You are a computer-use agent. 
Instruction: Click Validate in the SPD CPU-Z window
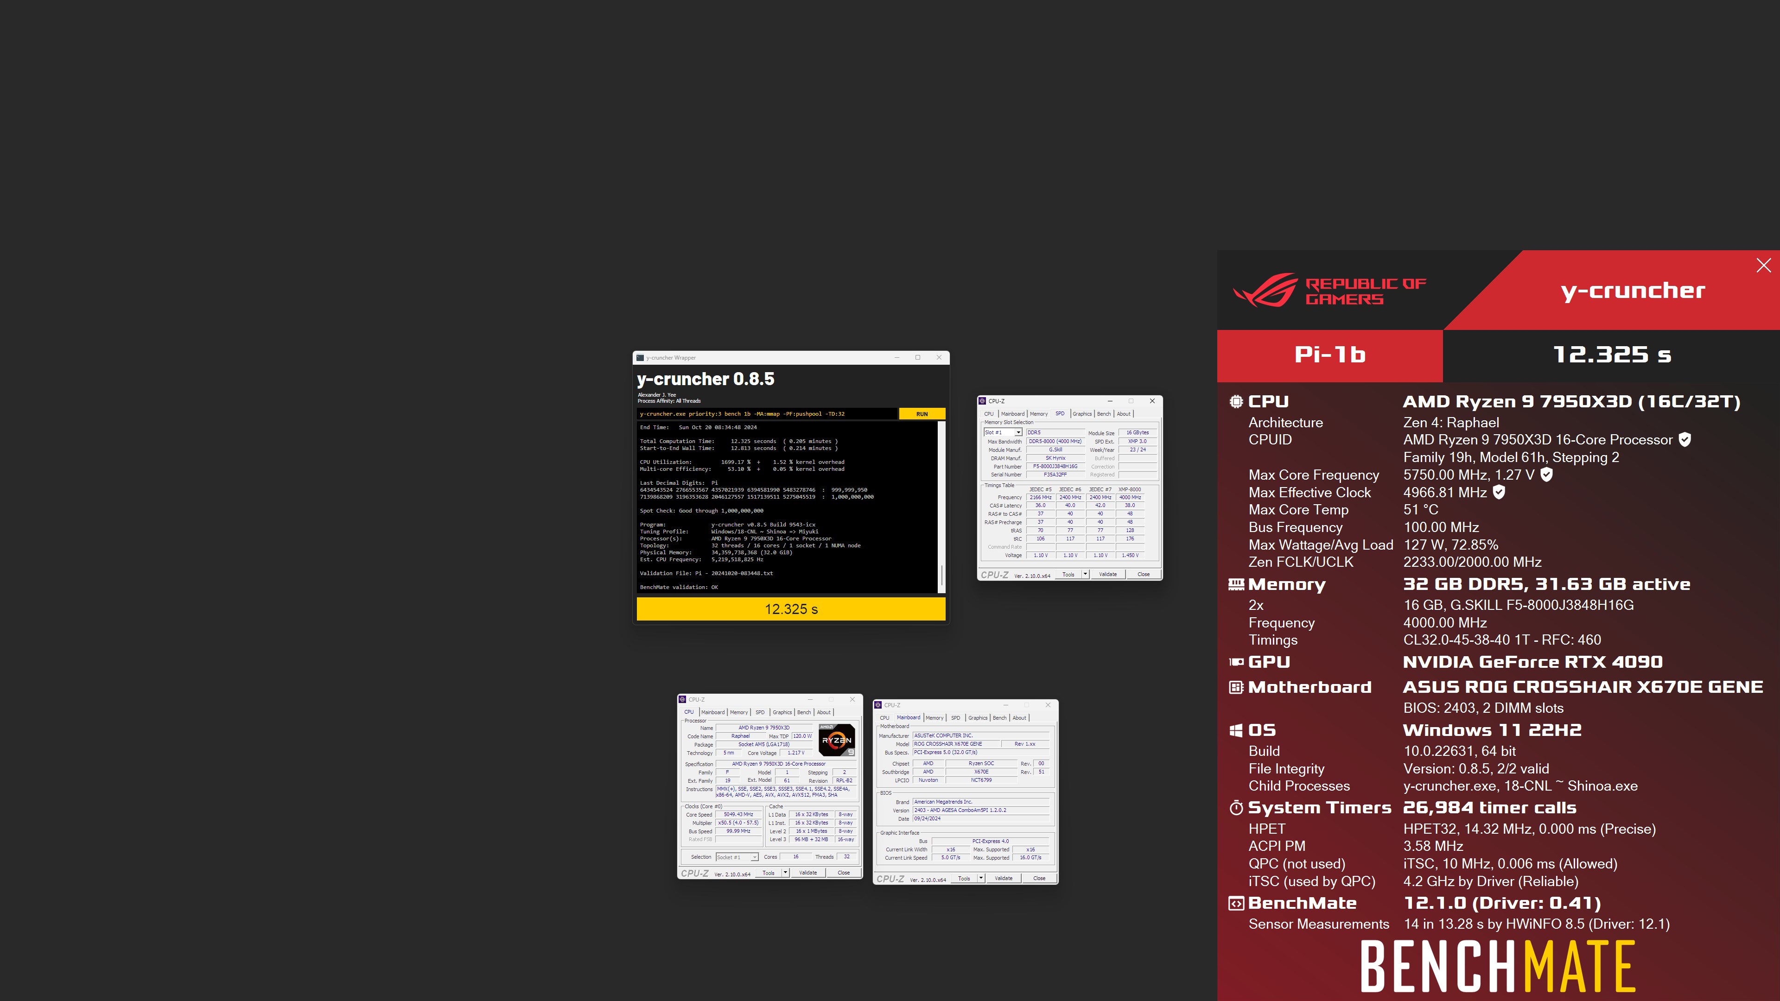point(1108,574)
